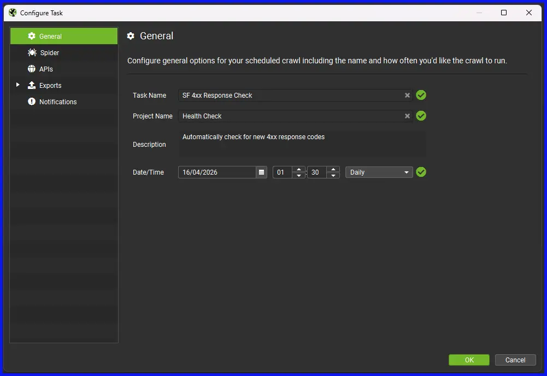547x376 pixels.
Task: Click the green checkmark beside Task Name
Action: click(421, 95)
